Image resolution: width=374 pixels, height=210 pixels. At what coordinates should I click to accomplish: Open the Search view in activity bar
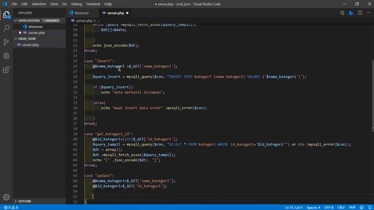(6, 29)
